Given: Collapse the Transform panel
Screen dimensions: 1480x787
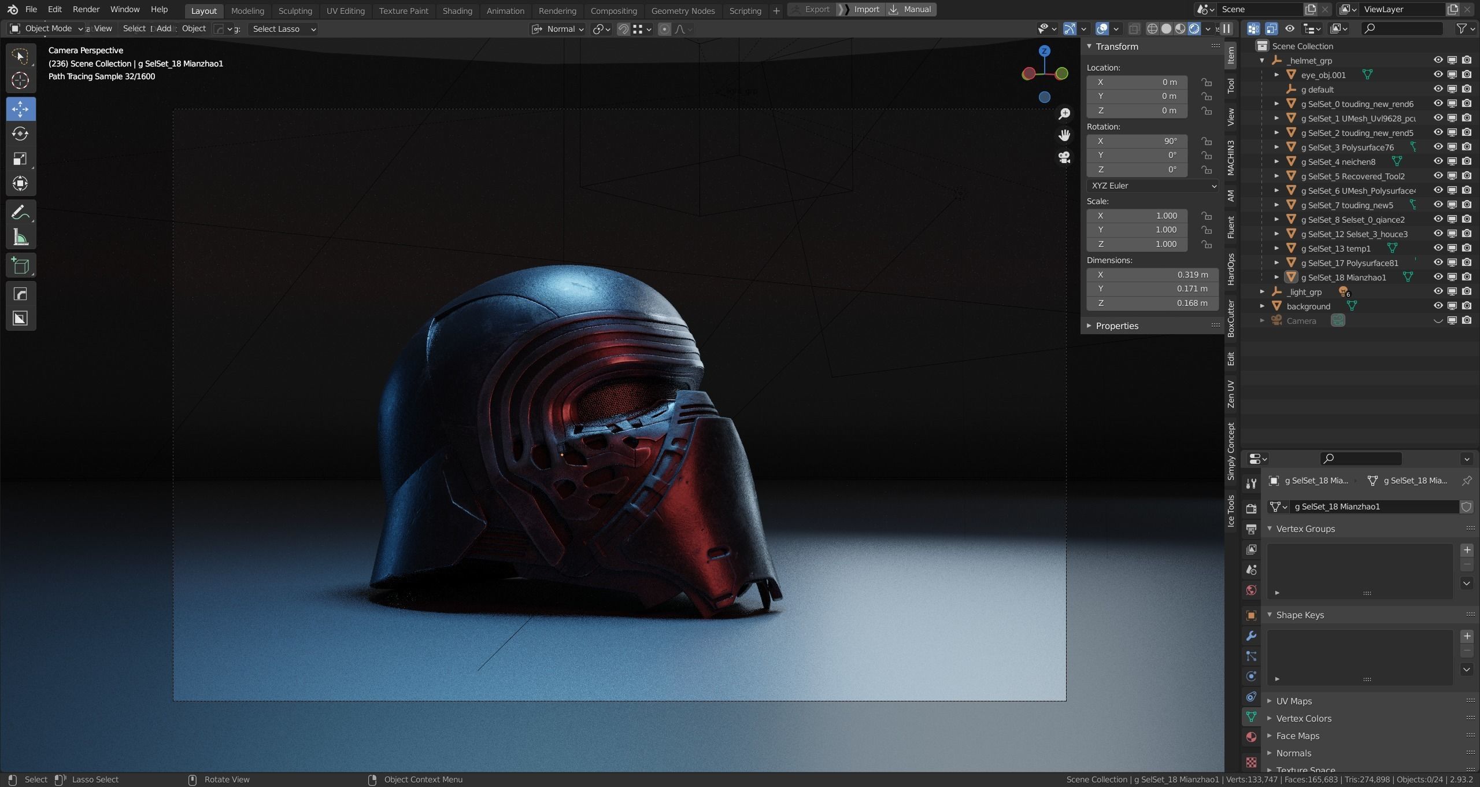Looking at the screenshot, I should (x=1089, y=46).
